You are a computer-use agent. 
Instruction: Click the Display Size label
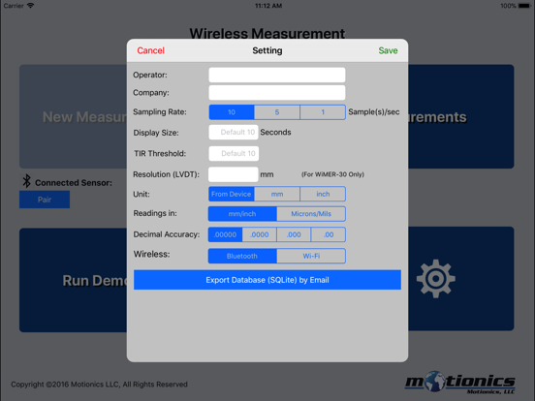156,133
